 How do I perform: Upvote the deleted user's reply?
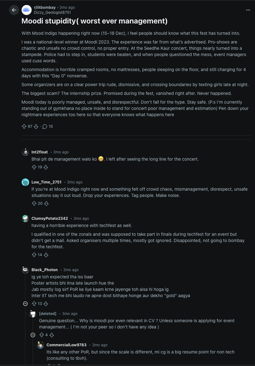coord(41,335)
